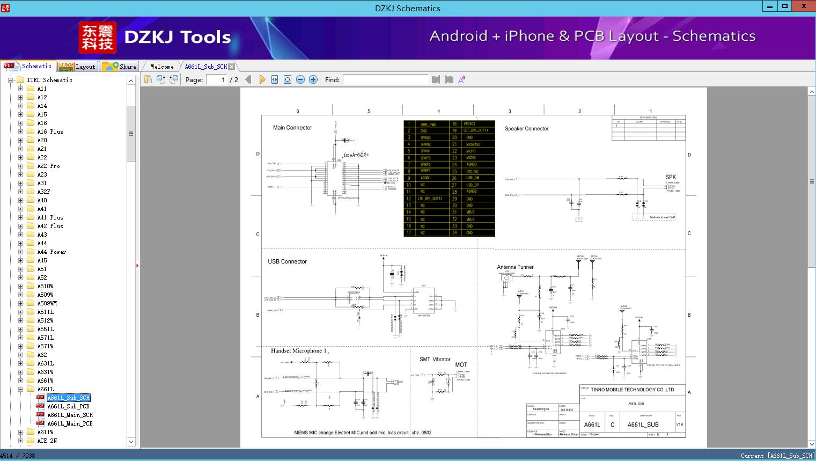Click the A23 folder label
Viewport: 816px width, 461px height.
tap(42, 174)
